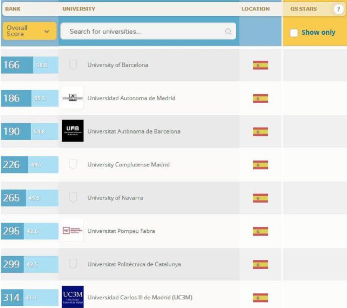
Task: Click rank number 295
Action: pyautogui.click(x=12, y=231)
